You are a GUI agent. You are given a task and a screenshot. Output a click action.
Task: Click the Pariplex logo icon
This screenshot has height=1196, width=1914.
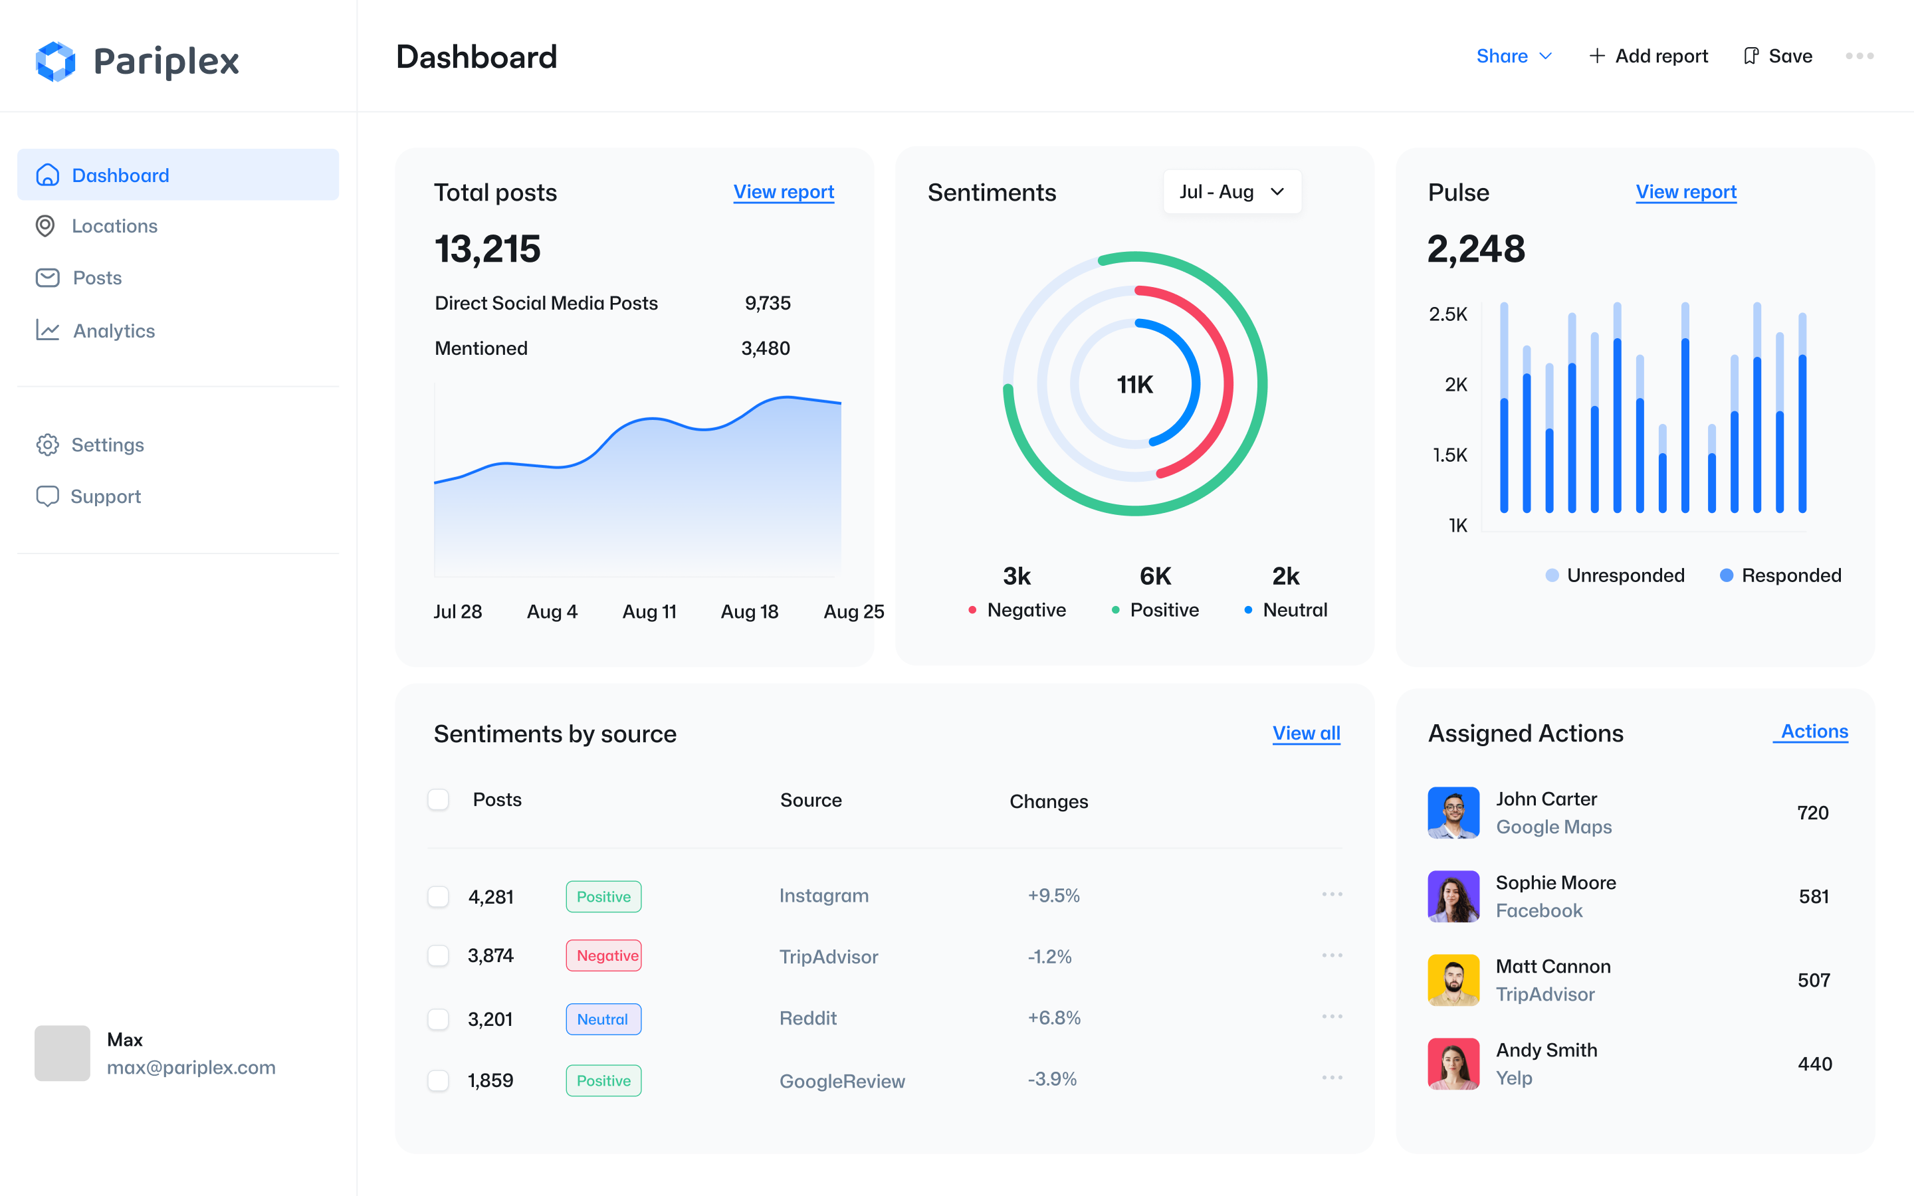[55, 61]
